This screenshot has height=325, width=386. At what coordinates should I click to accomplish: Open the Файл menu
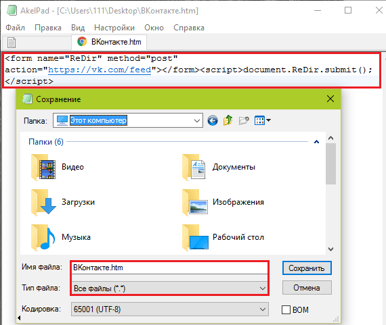point(16,28)
